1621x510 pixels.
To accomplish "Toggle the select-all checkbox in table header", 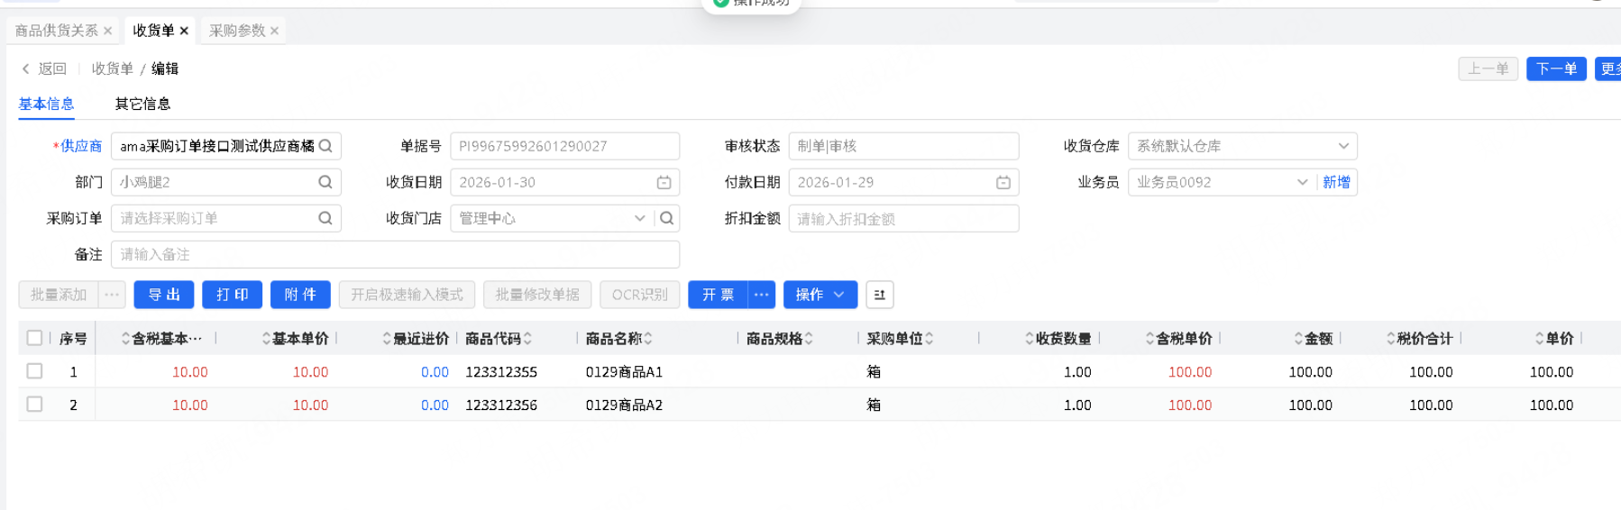I will click(34, 338).
